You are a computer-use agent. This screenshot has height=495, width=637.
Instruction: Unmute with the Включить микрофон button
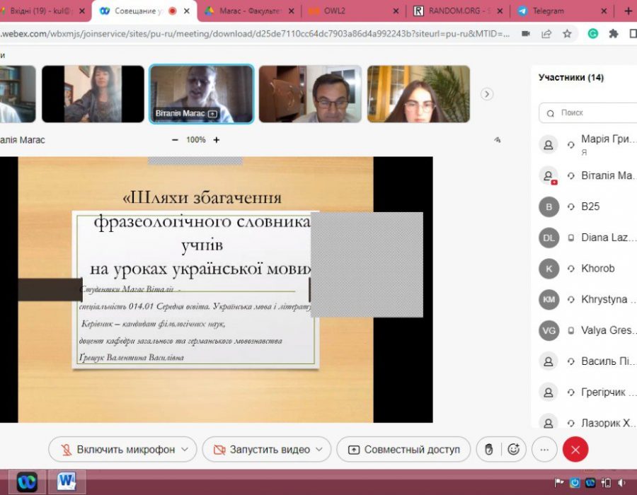(117, 449)
